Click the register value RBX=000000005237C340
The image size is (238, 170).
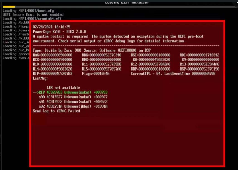click(x=102, y=55)
